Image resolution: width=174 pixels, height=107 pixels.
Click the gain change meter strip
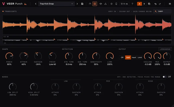87,40
